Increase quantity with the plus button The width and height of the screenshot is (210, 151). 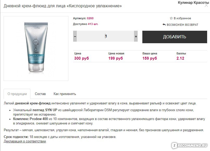pyautogui.click(x=136, y=36)
